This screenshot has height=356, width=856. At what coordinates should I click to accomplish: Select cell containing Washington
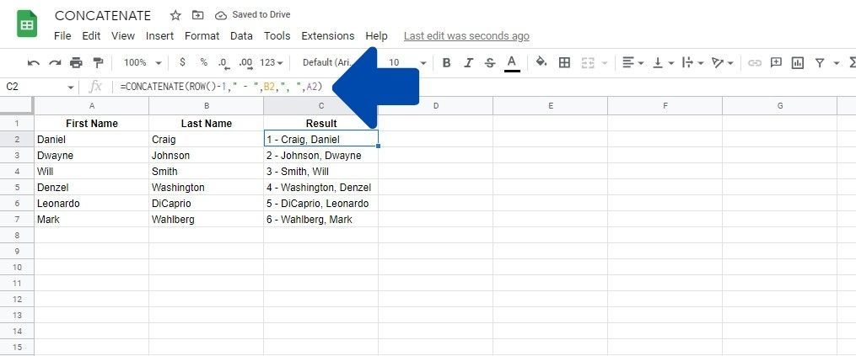[207, 188]
